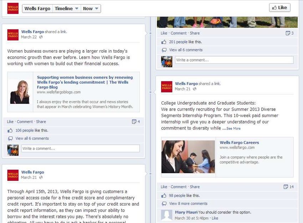Viewport: 303px width, 223px height.
Task: Click the timeline marker dot for the March 22 post
Action: point(150,33)
